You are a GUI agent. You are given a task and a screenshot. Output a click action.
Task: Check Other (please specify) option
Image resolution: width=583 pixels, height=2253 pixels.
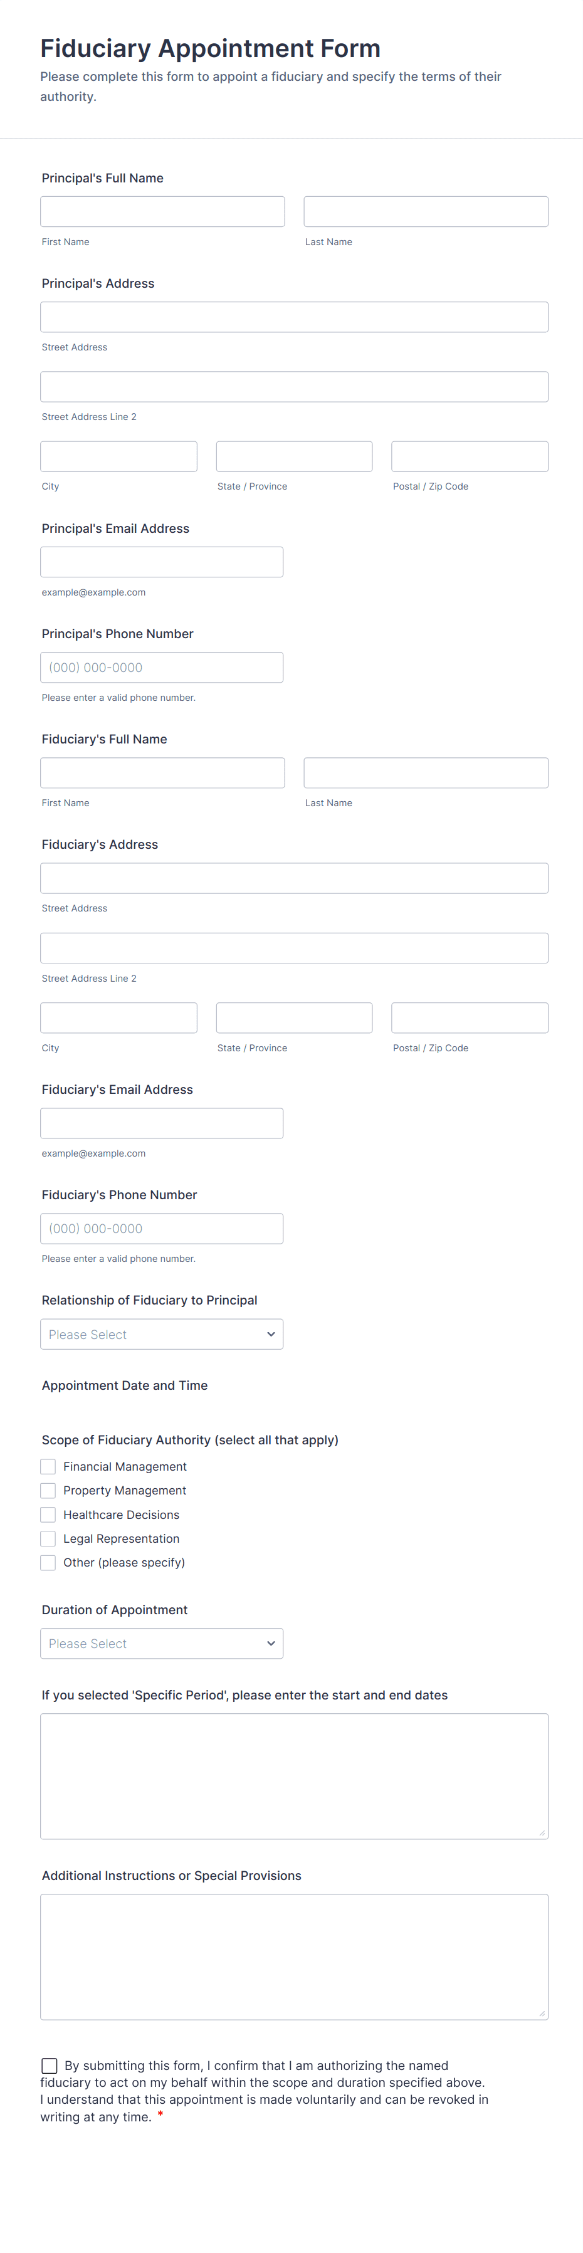48,1562
